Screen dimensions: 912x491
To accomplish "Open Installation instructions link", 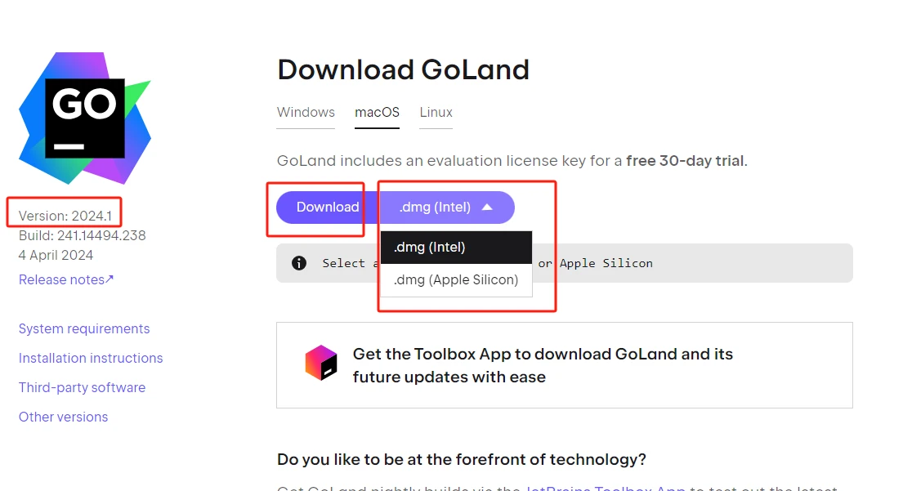I will click(x=91, y=359).
